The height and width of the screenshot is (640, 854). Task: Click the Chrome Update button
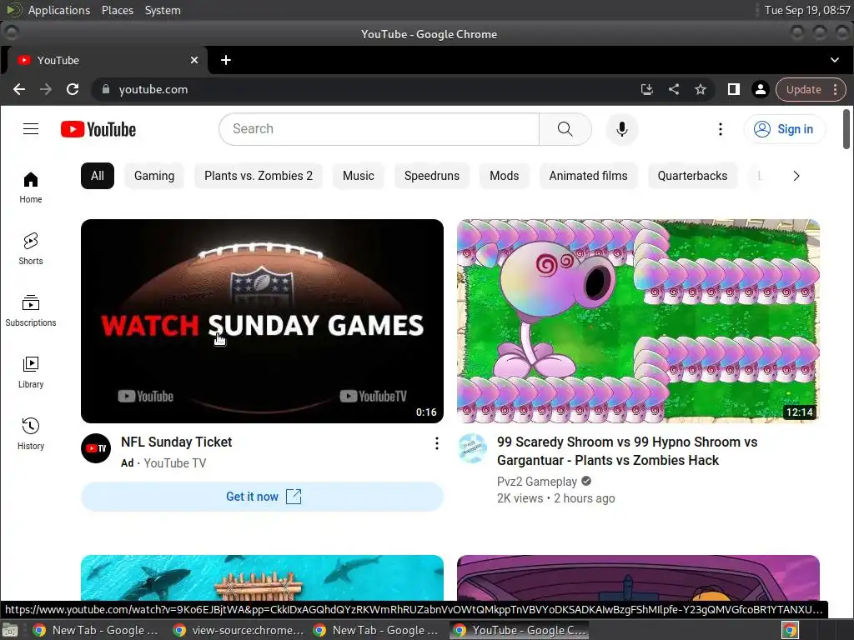[x=803, y=89]
